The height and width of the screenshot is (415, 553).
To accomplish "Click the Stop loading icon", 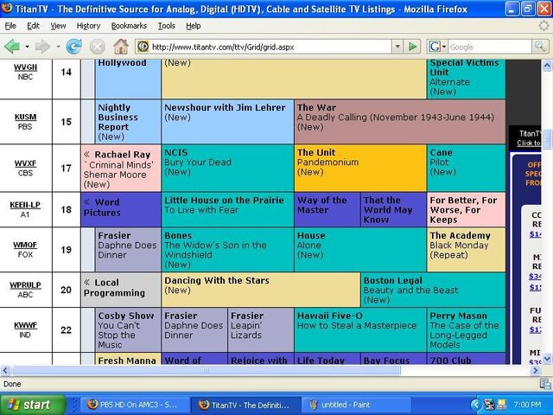I will tap(98, 47).
